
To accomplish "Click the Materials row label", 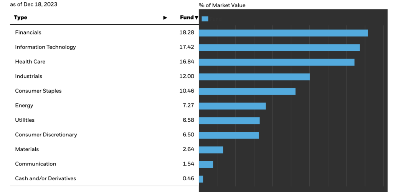I will point(27,149).
